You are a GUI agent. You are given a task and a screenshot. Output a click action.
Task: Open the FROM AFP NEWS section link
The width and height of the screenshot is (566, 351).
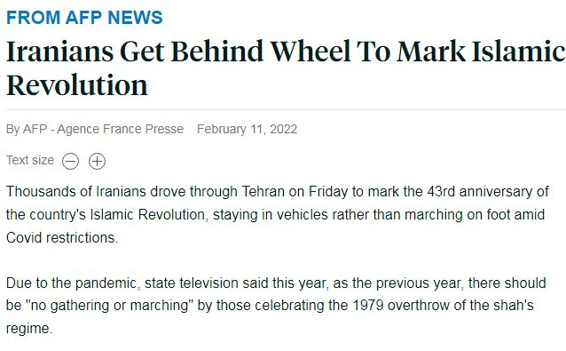(x=84, y=18)
